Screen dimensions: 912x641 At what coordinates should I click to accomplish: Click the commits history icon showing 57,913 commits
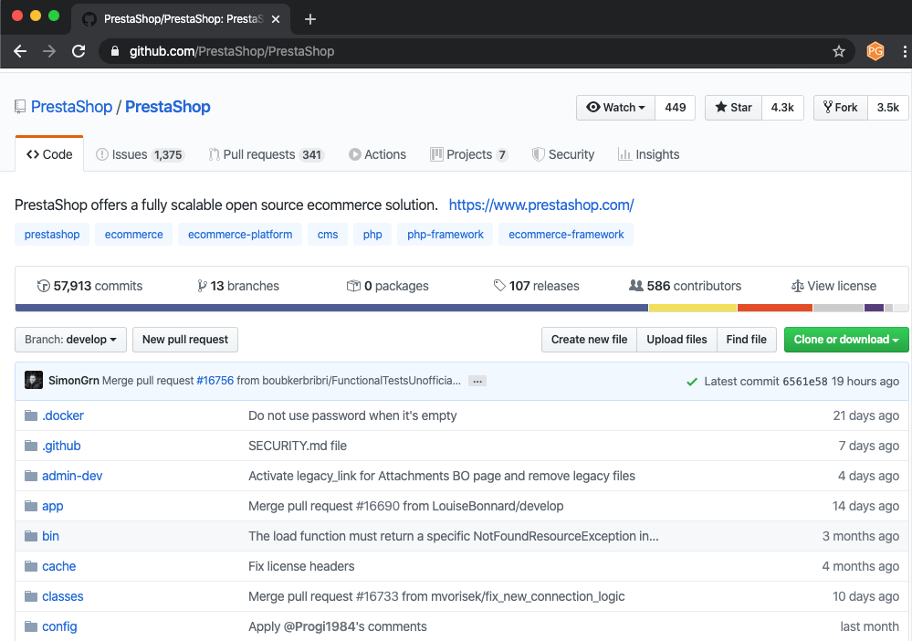pos(44,286)
